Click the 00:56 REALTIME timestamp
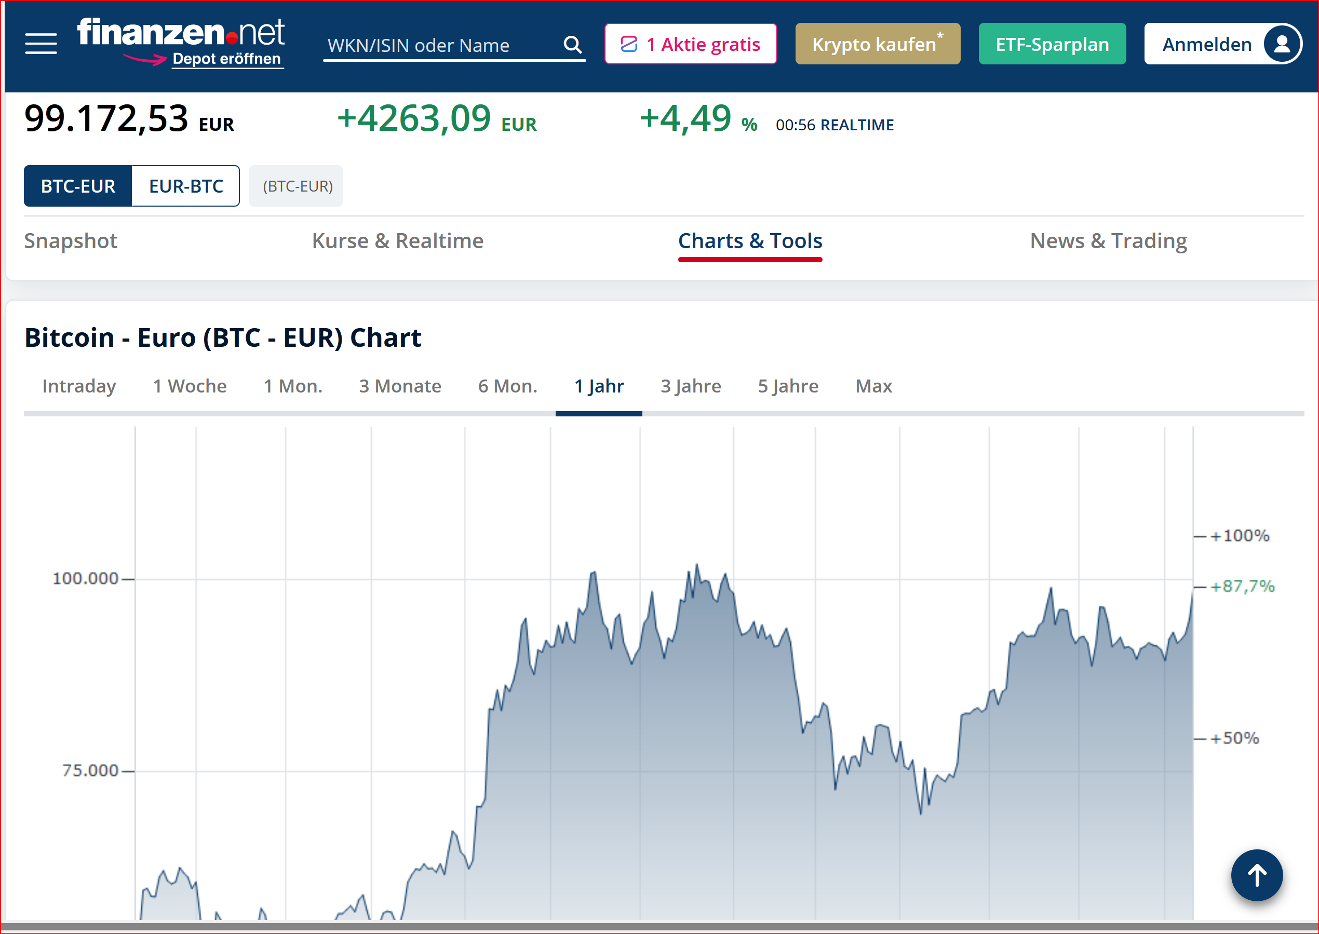Viewport: 1319px width, 934px height. coord(834,125)
